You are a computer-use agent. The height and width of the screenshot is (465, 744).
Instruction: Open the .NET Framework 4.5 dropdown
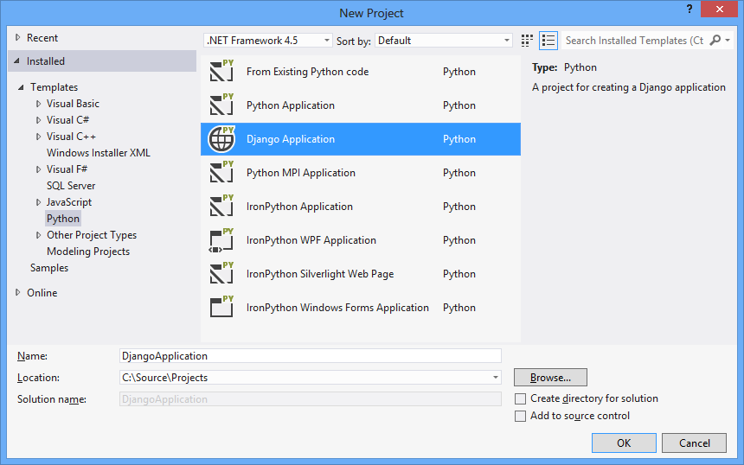(267, 41)
